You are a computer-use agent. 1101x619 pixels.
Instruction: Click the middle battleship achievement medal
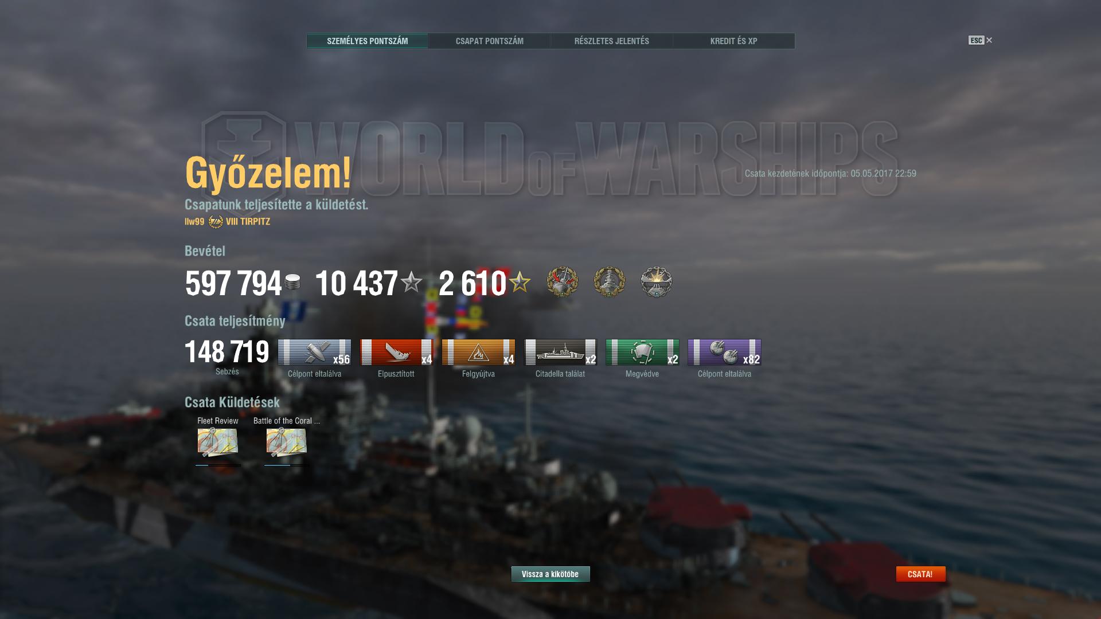610,281
